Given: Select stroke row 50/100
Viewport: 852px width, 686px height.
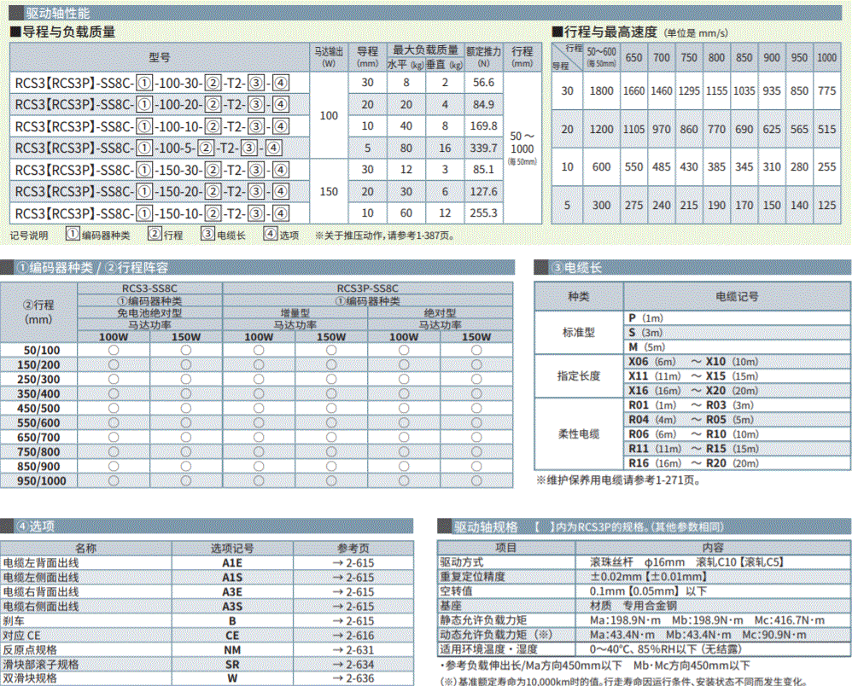Looking at the screenshot, I should coord(256,351).
